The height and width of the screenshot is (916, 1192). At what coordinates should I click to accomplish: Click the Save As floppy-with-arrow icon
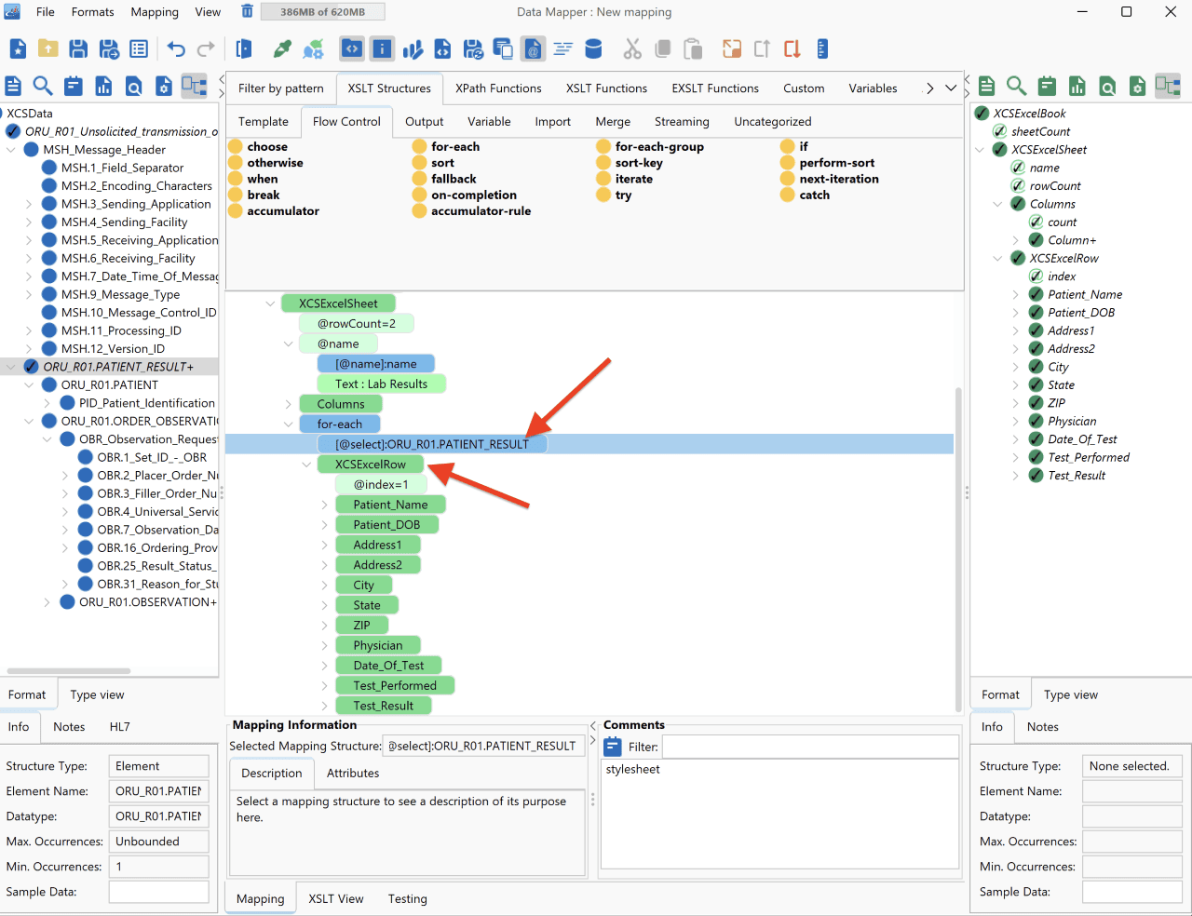pyautogui.click(x=109, y=49)
